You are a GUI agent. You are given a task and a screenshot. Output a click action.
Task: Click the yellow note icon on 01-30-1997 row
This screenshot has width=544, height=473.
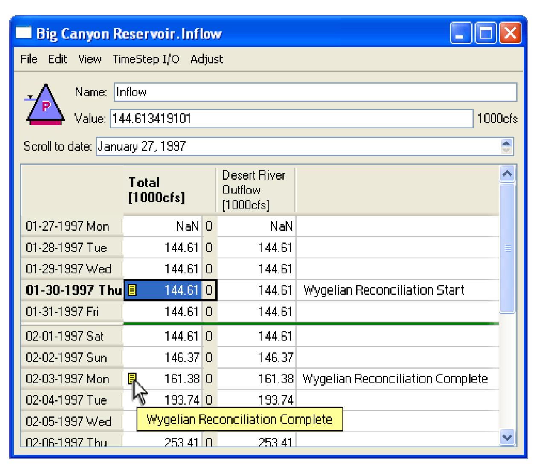132,290
